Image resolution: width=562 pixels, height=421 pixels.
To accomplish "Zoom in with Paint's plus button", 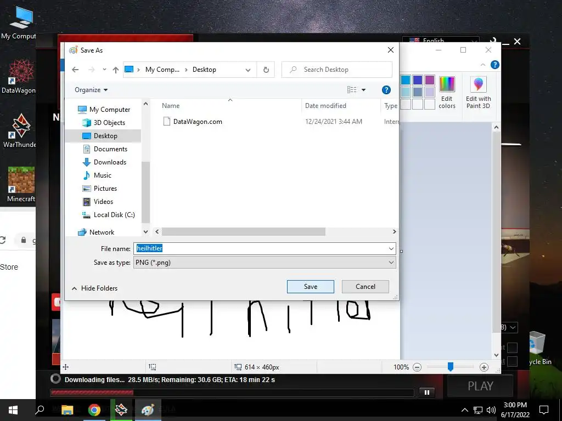I will [484, 367].
